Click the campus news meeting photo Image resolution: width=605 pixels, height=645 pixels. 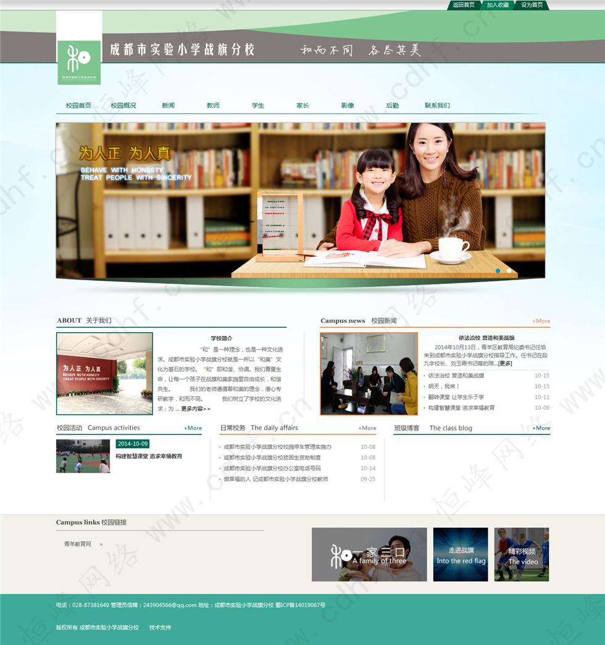369,374
